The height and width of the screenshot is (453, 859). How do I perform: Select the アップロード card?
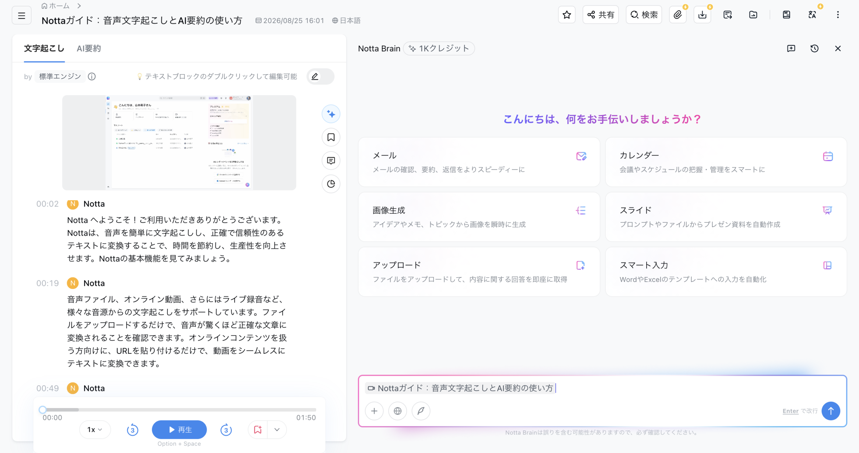(479, 272)
